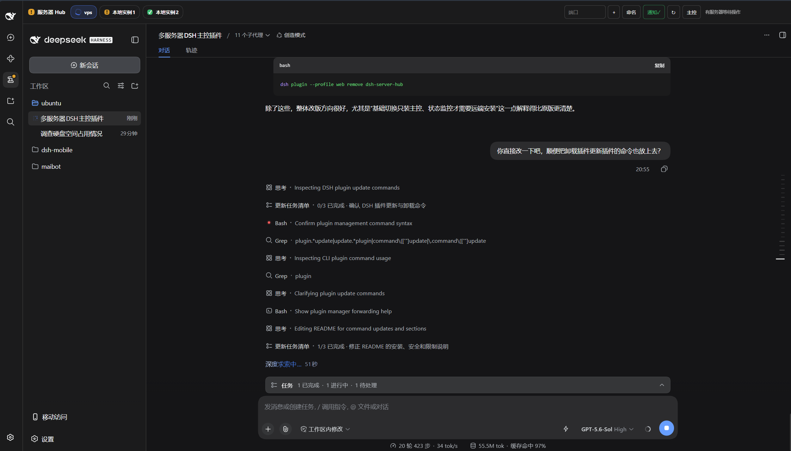
Task: Open the search icon in left rail
Action: pyautogui.click(x=11, y=122)
